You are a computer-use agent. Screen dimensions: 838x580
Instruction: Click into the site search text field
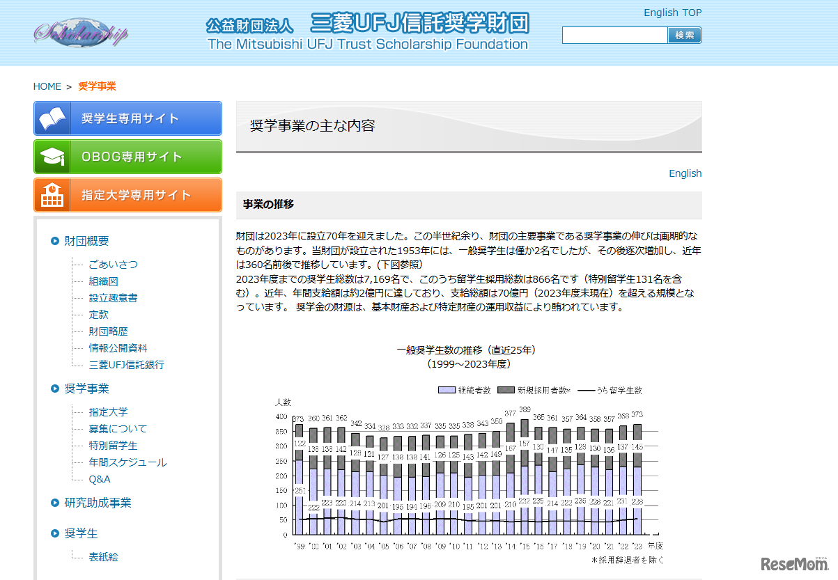click(x=614, y=36)
